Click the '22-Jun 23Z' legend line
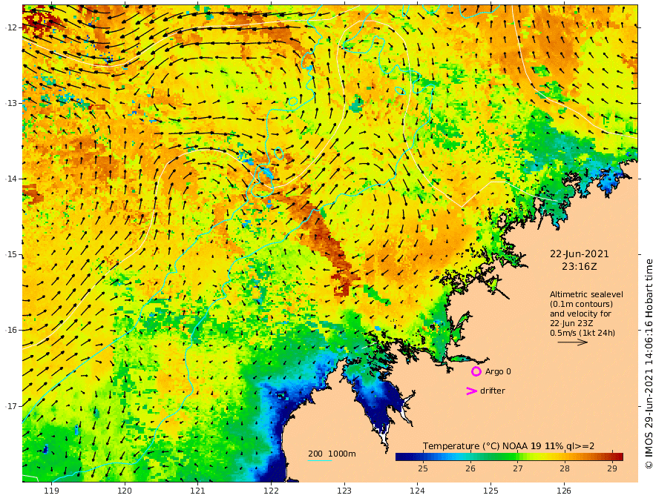 click(x=571, y=323)
